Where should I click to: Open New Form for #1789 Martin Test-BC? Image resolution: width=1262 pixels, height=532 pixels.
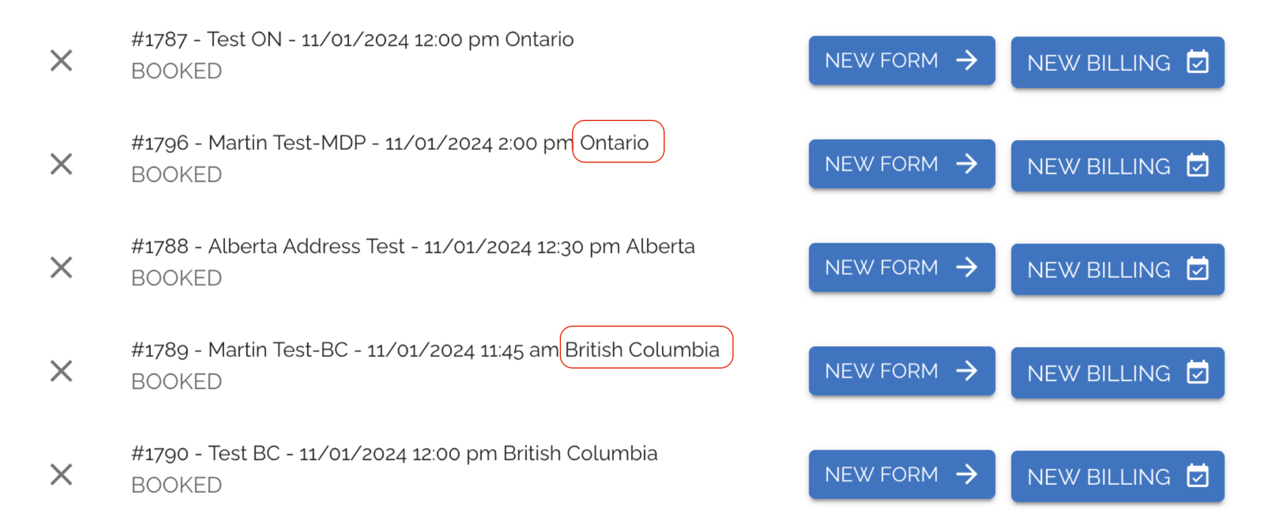point(901,371)
